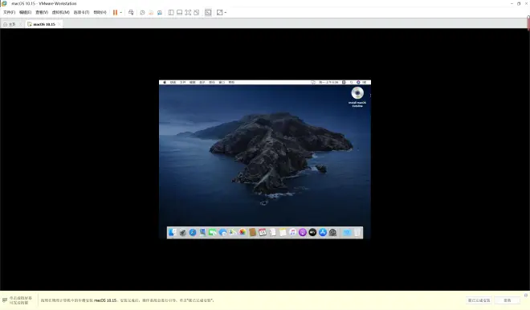Screen dimensions: 530x310
Task: Open the 显示 menu in macOS menu bar
Action: click(x=202, y=83)
